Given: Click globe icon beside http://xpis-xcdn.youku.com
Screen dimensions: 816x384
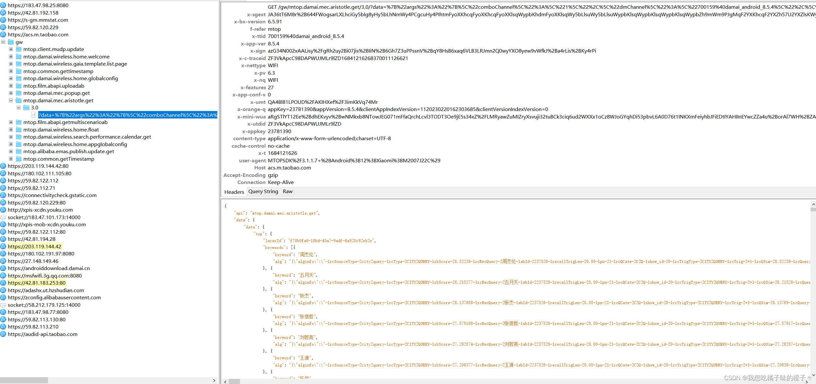Looking at the screenshot, I should tap(3, 210).
